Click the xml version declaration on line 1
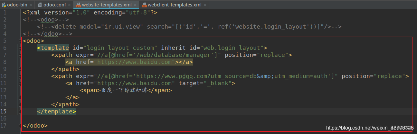This screenshot has height=134, width=417. tap(90, 13)
